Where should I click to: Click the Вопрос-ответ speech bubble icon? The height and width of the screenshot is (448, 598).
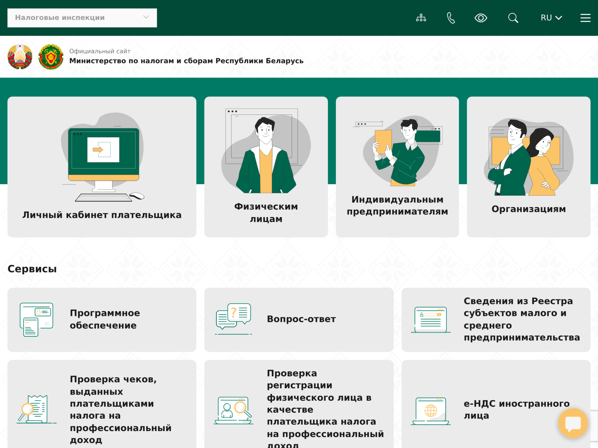(233, 319)
